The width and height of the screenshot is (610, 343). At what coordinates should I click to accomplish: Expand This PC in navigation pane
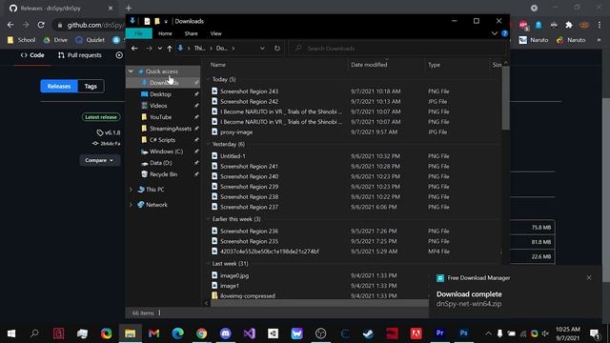click(x=131, y=190)
